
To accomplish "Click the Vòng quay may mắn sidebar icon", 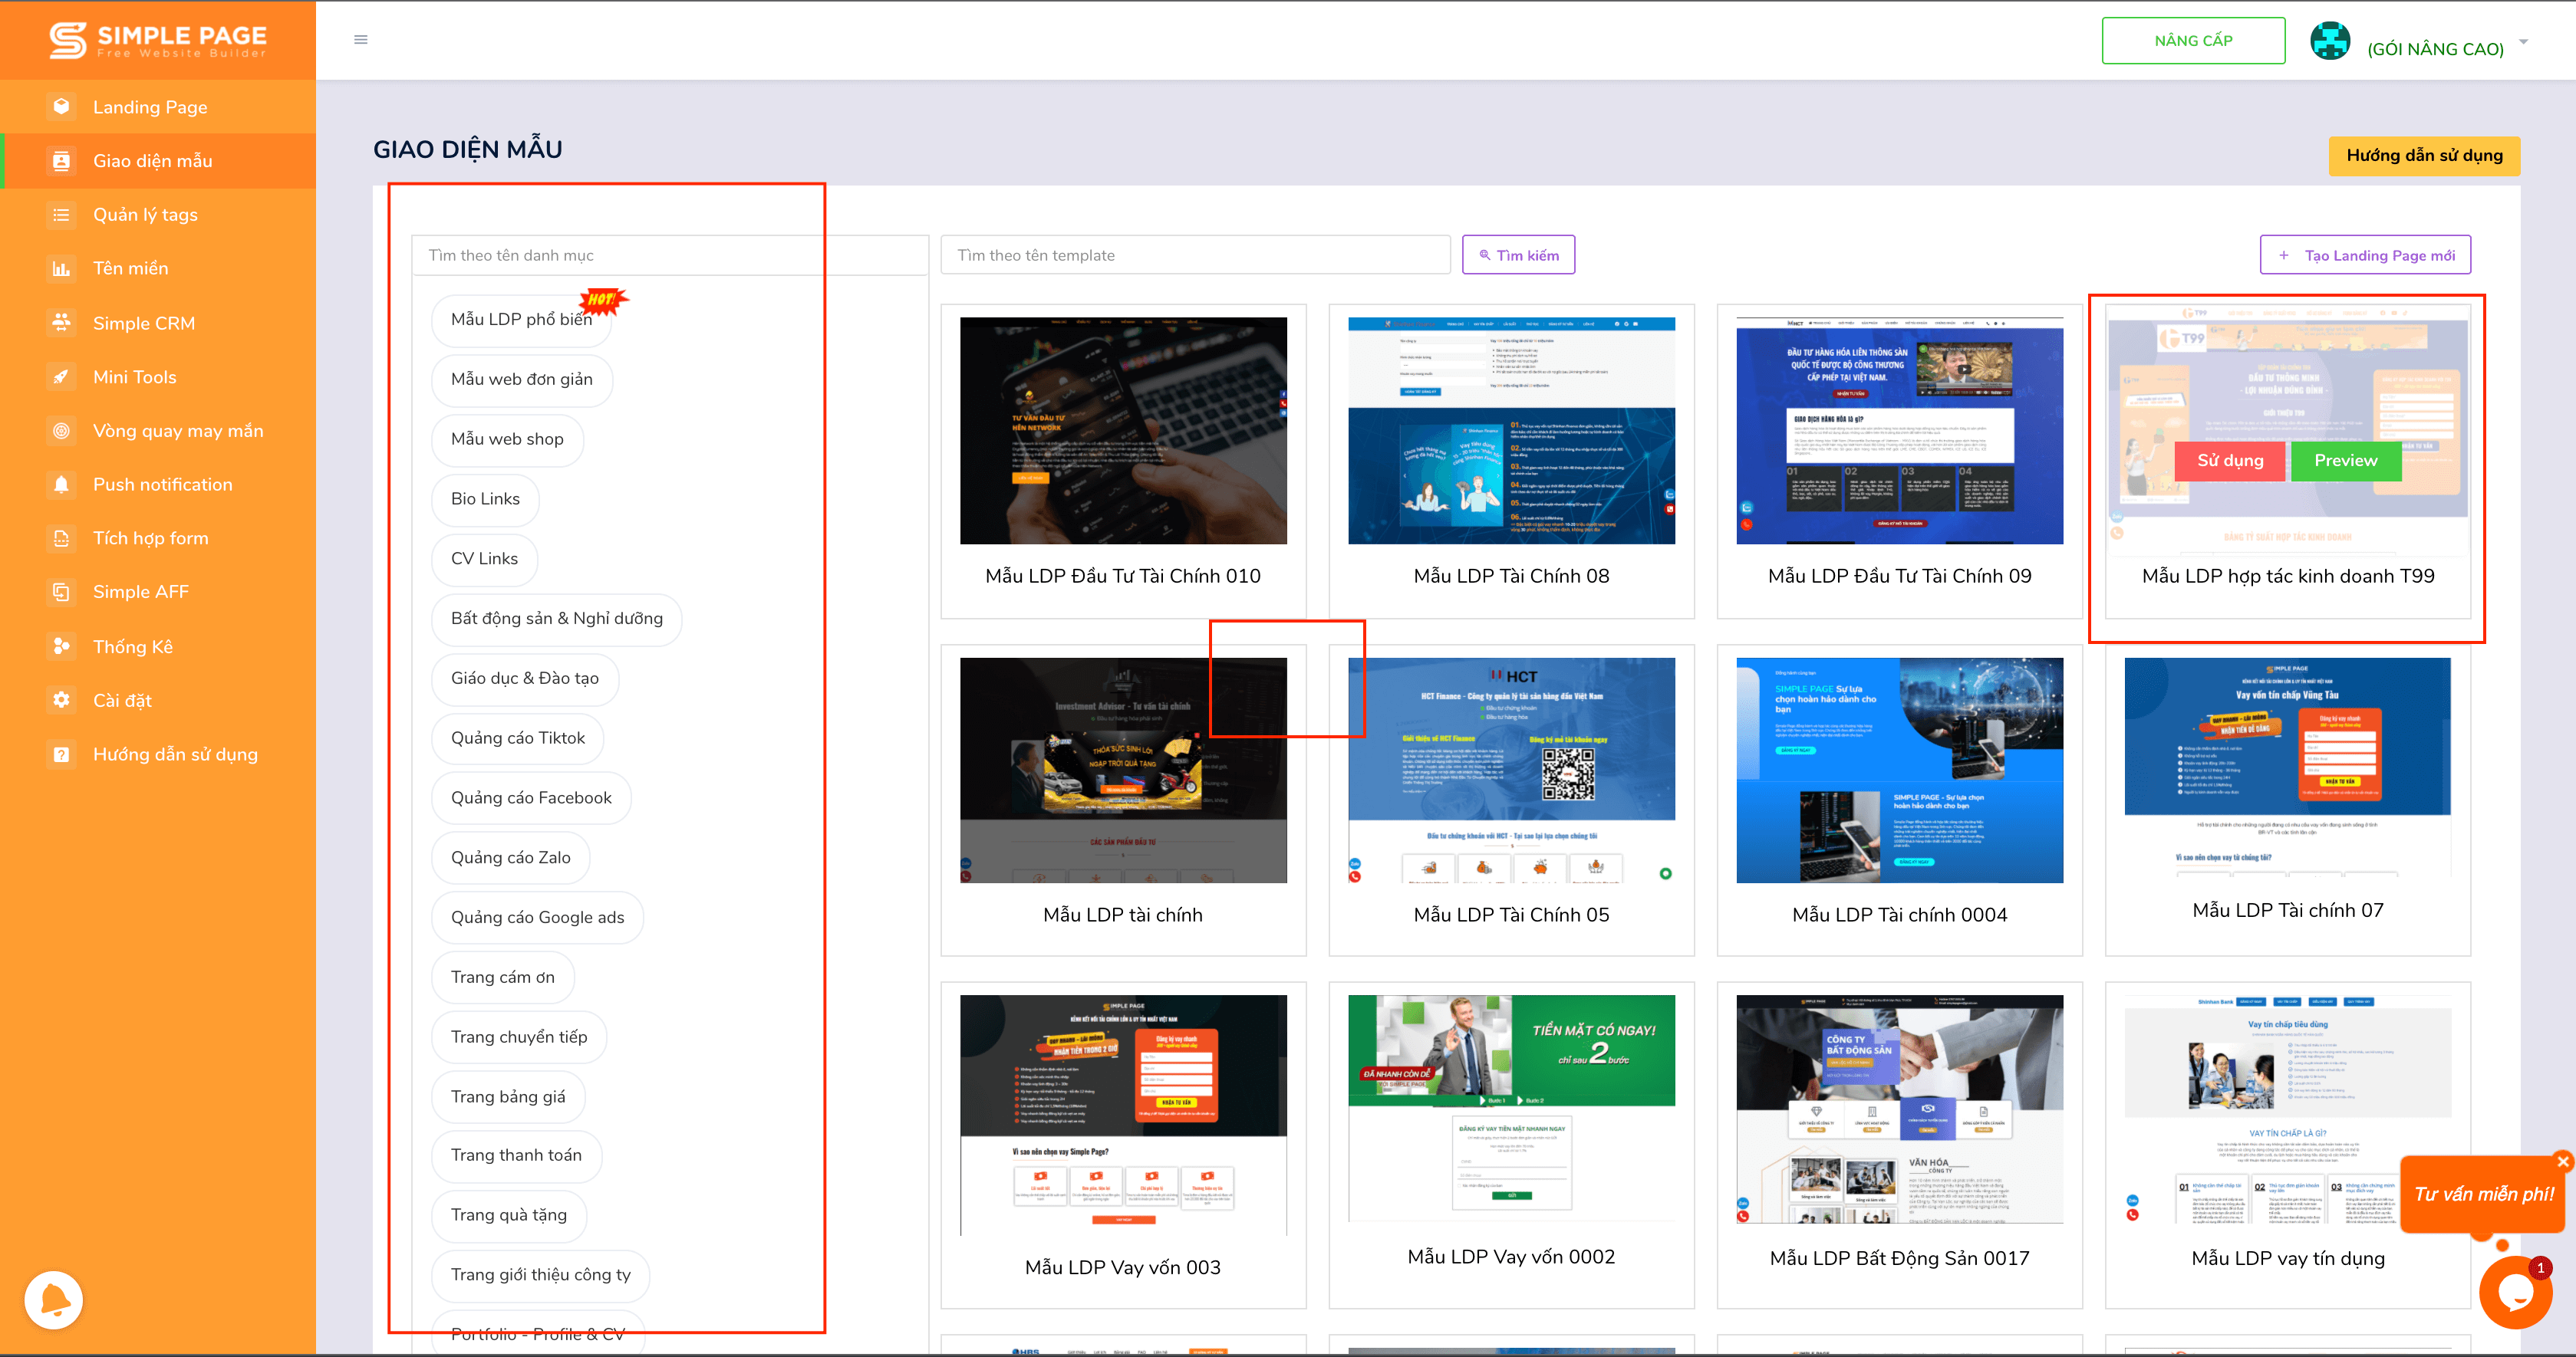I will pos(58,431).
